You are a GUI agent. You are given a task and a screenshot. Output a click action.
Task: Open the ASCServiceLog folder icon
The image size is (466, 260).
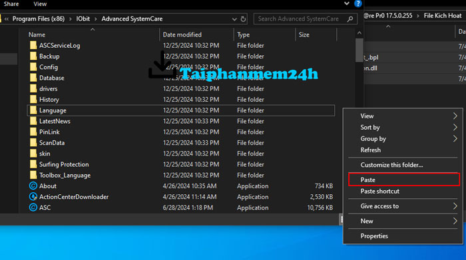pyautogui.click(x=33, y=45)
